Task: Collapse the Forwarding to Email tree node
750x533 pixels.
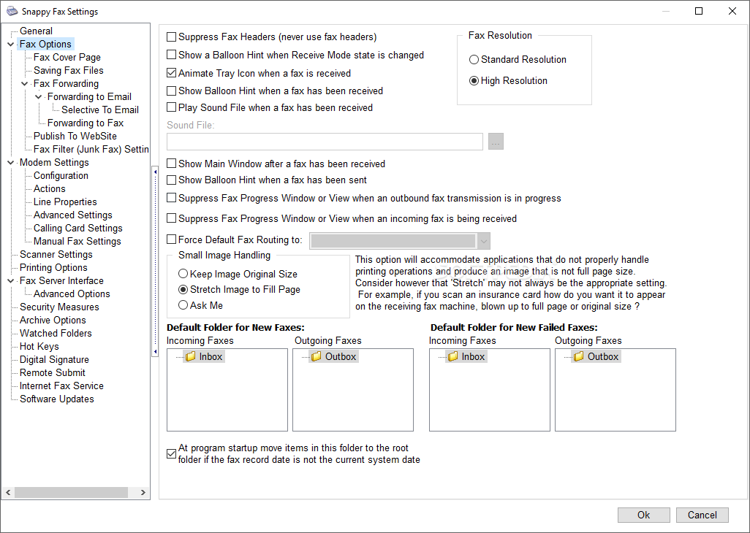Action: point(39,97)
